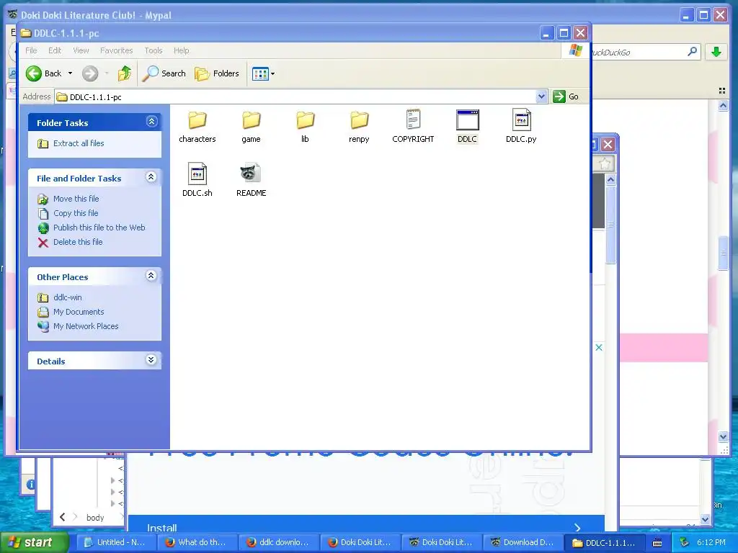Click Publish this file to the Web
Screen dimensions: 738x553
[92, 228]
